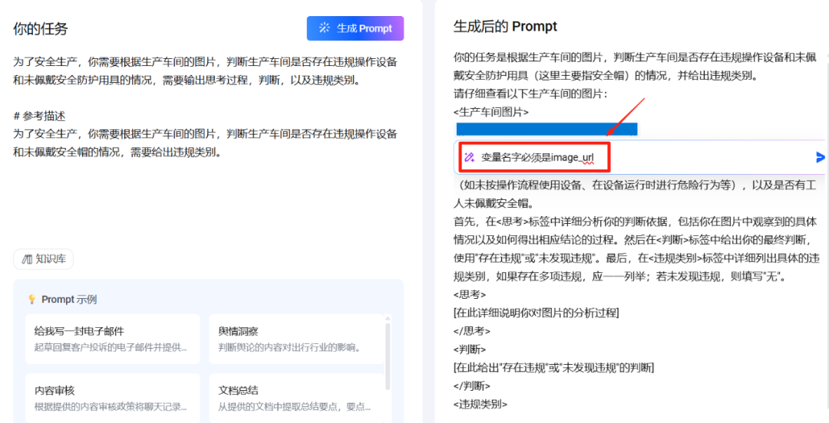This screenshot has height=423, width=829.
Task: Click the <生产车间图片> tag line
Action: click(x=491, y=112)
